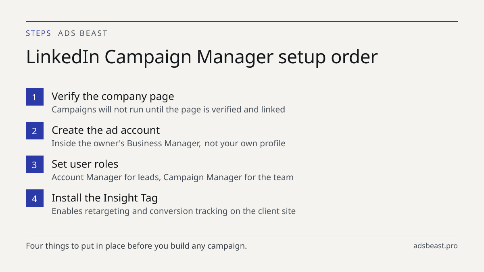Click the Inside the owner's Business Manager line
This screenshot has width=484, height=272.
169,143
